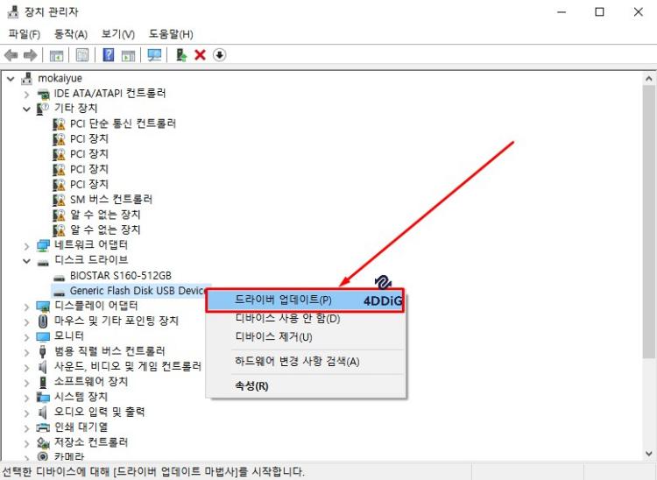Select the 네트워크 어댑터 category icon
The image size is (657, 480).
(x=43, y=245)
